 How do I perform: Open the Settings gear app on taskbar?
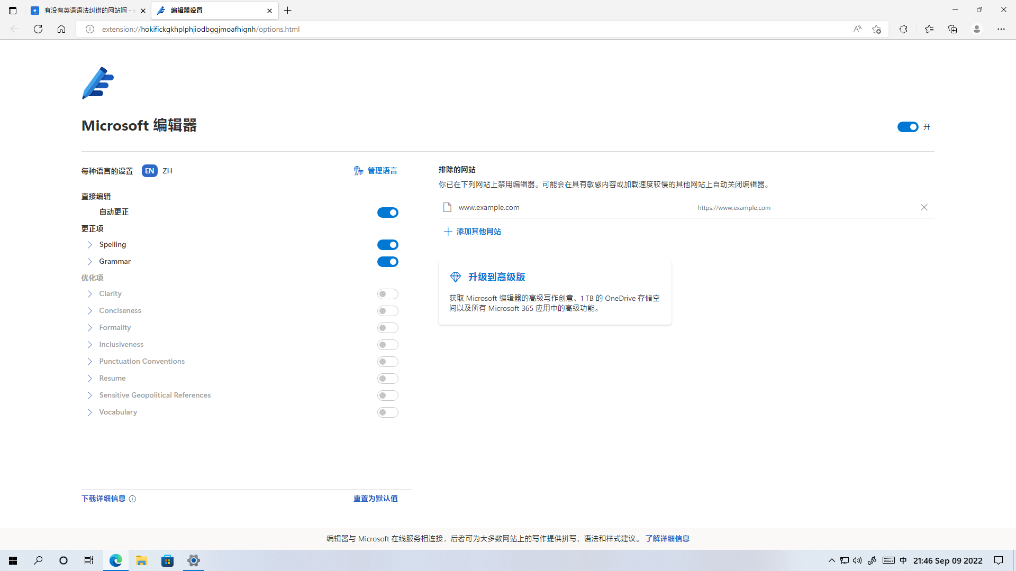coord(194,560)
